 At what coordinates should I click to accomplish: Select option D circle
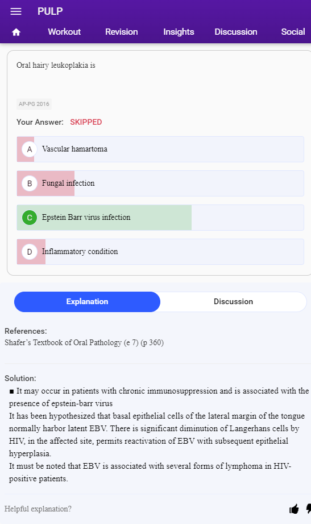coord(30,252)
